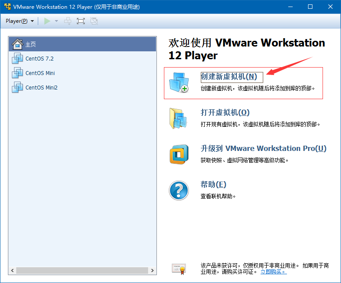This screenshot has height=283, width=341.
Task: Click library scrollbar left arrow
Action: (12, 270)
